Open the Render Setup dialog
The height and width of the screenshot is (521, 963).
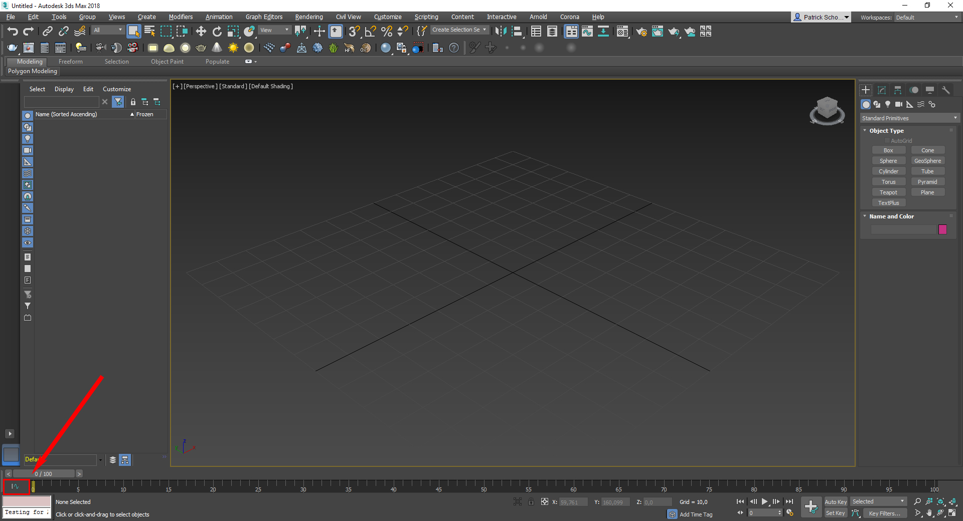point(641,31)
